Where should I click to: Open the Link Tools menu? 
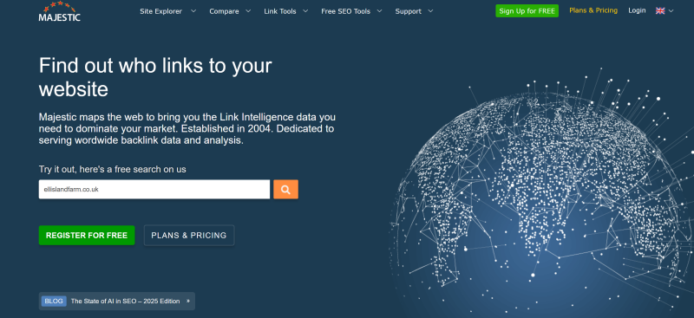tap(280, 11)
